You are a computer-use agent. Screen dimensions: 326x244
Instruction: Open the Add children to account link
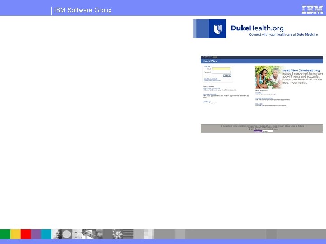coord(211,89)
